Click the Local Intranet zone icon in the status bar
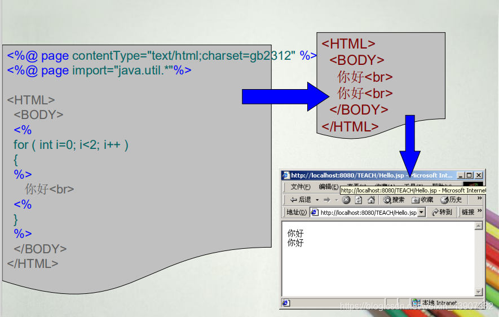 [x=416, y=303]
